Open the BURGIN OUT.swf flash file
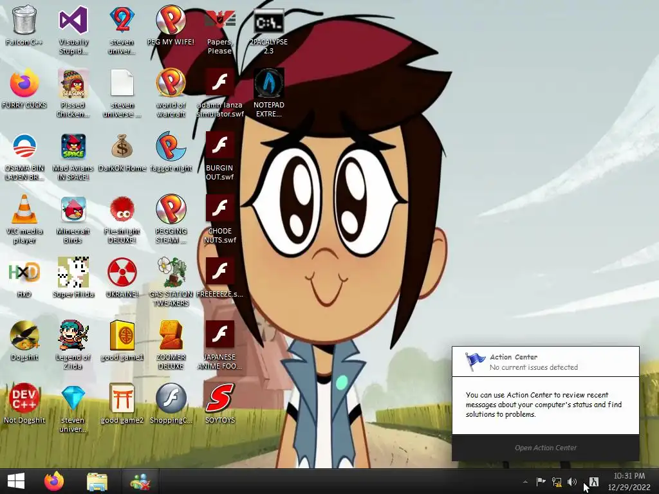 [x=219, y=146]
